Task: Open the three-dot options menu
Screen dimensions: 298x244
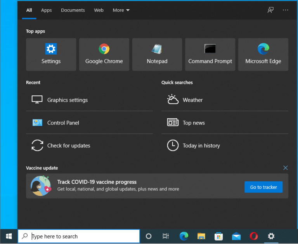Action: pos(286,10)
